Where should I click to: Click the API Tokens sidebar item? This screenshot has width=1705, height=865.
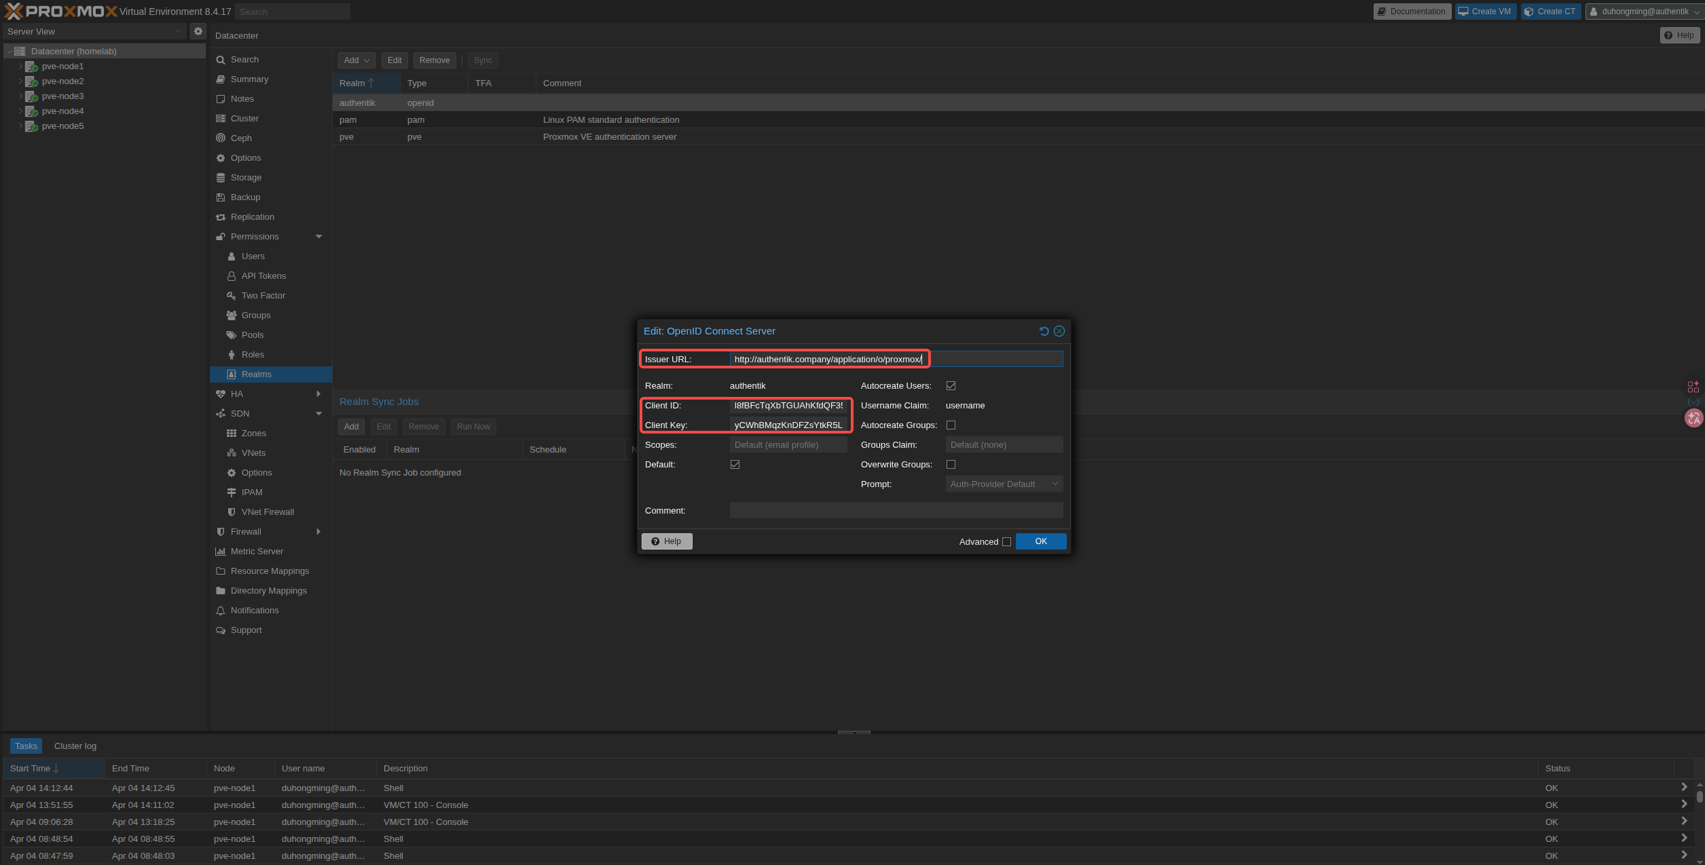click(x=263, y=276)
